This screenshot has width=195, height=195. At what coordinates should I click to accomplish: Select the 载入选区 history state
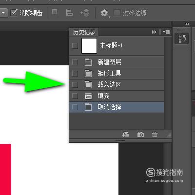click(117, 85)
